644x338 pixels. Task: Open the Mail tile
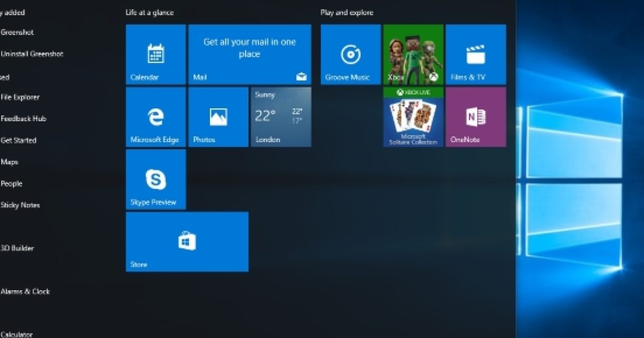point(249,54)
